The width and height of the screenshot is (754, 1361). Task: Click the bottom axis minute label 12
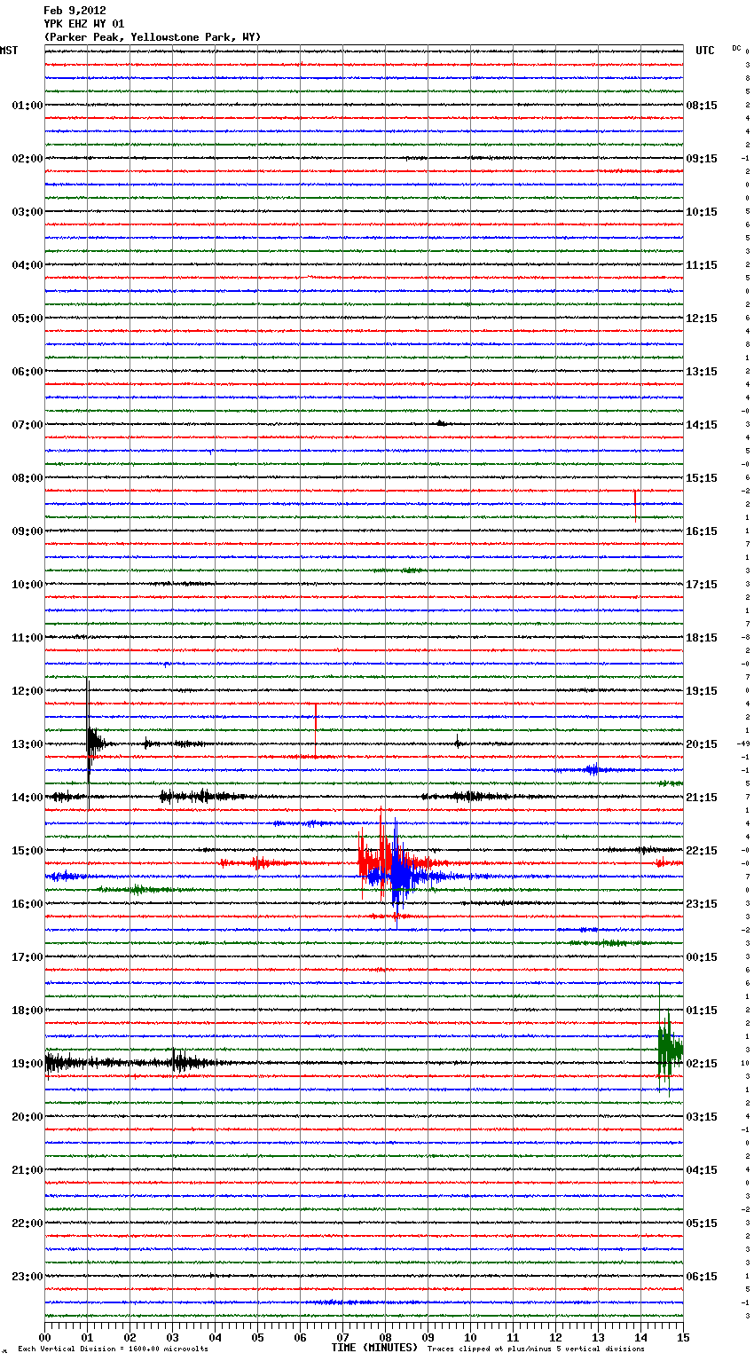555,1337
